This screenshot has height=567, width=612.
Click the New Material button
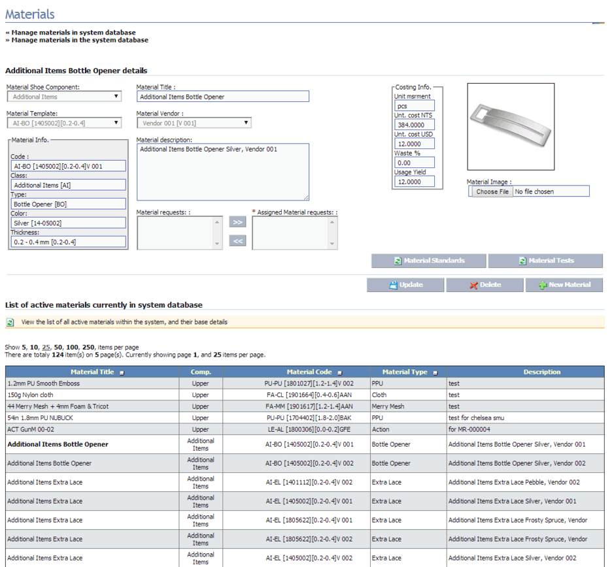pyautogui.click(x=564, y=285)
